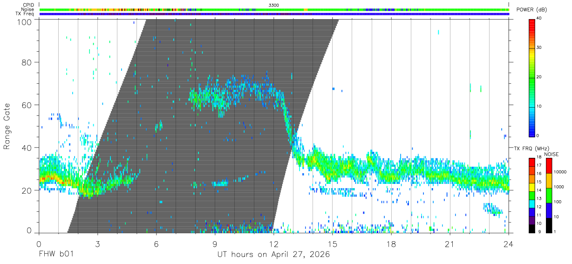Click the 18 tick on UT hours axis
Screen dimensions: 572x264
(x=391, y=244)
